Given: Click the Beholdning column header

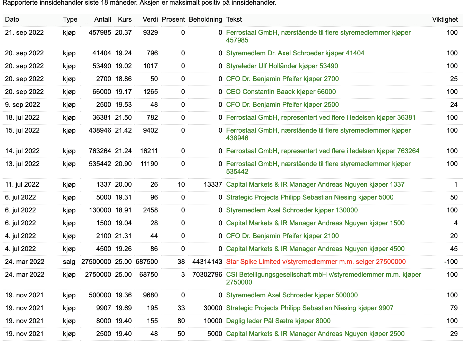Looking at the screenshot, I should coord(205,20).
